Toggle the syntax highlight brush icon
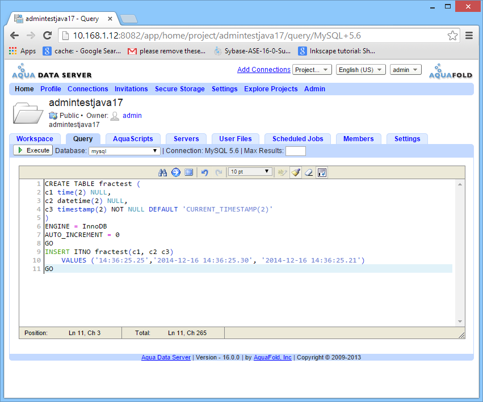 [295, 172]
